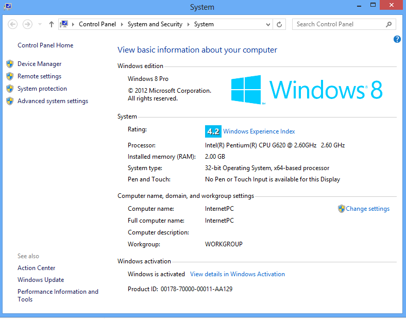Open System protection

tap(42, 89)
